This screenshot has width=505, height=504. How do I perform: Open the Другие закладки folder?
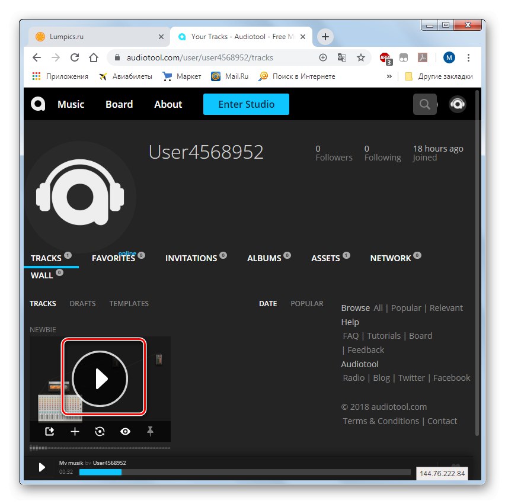(439, 76)
